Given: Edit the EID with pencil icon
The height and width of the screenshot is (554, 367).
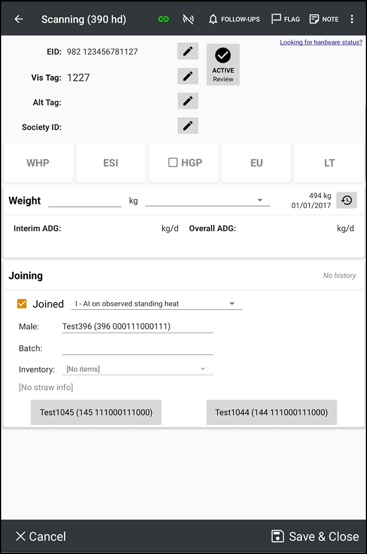Looking at the screenshot, I should click(188, 52).
